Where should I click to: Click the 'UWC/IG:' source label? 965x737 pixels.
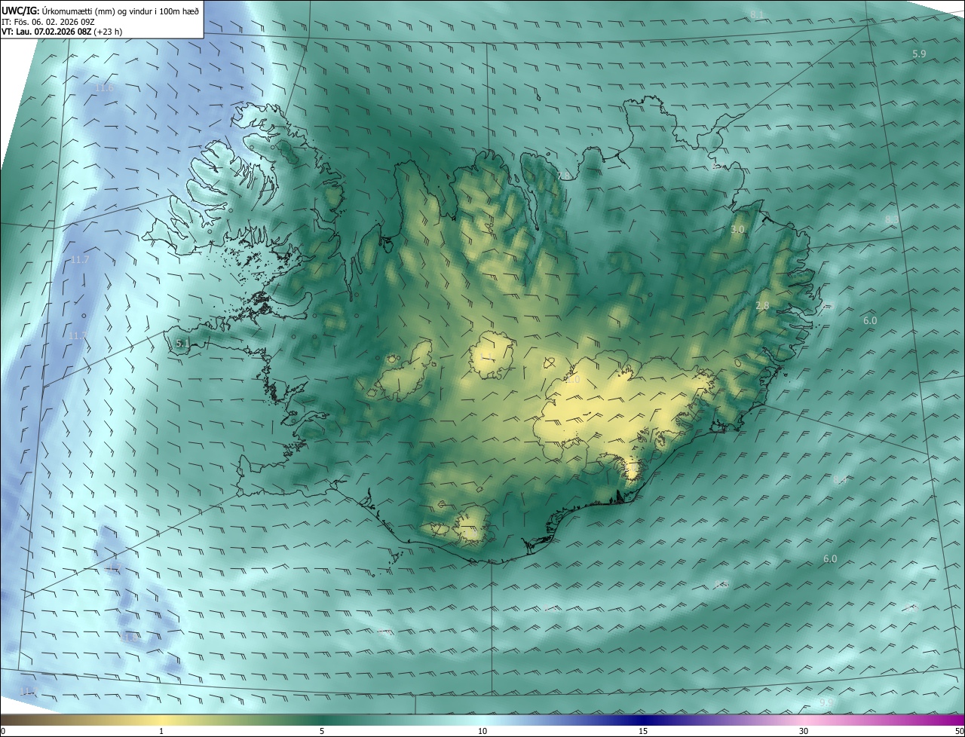(x=20, y=11)
